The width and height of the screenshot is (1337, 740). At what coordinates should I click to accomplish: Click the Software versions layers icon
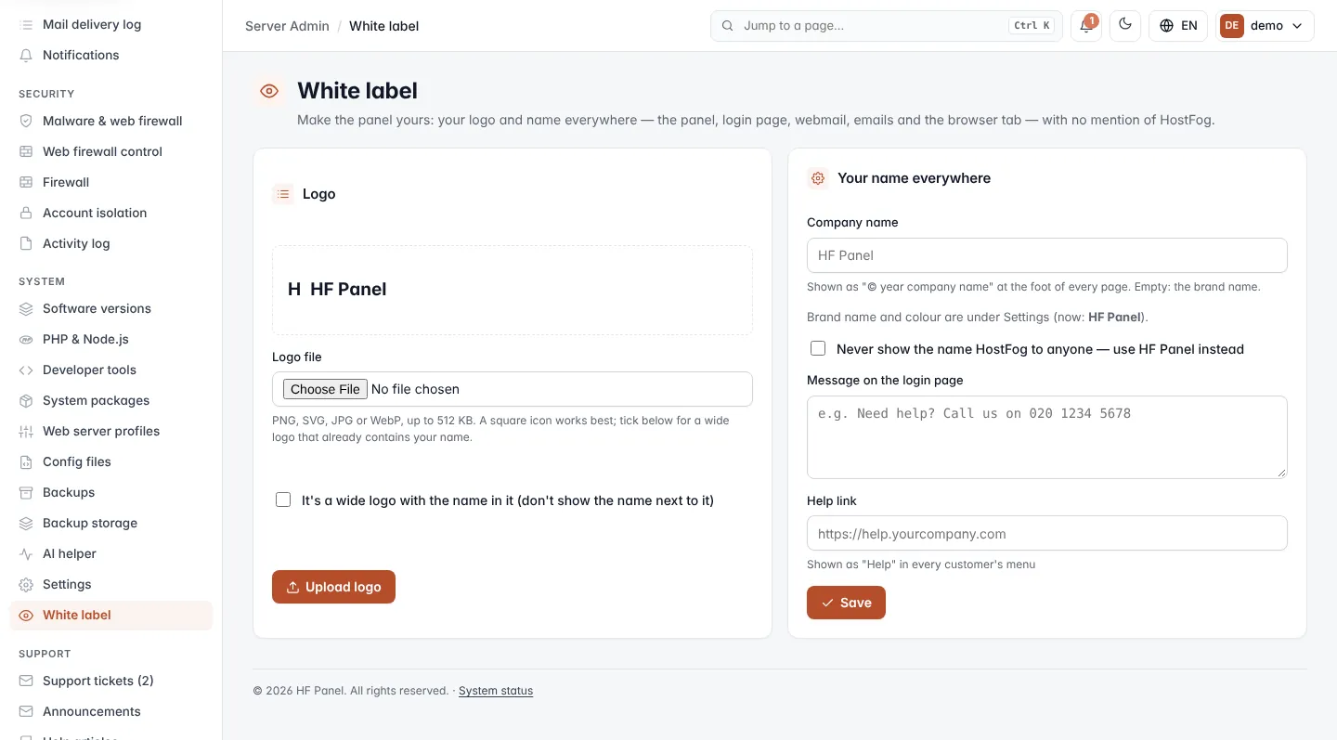(x=26, y=308)
